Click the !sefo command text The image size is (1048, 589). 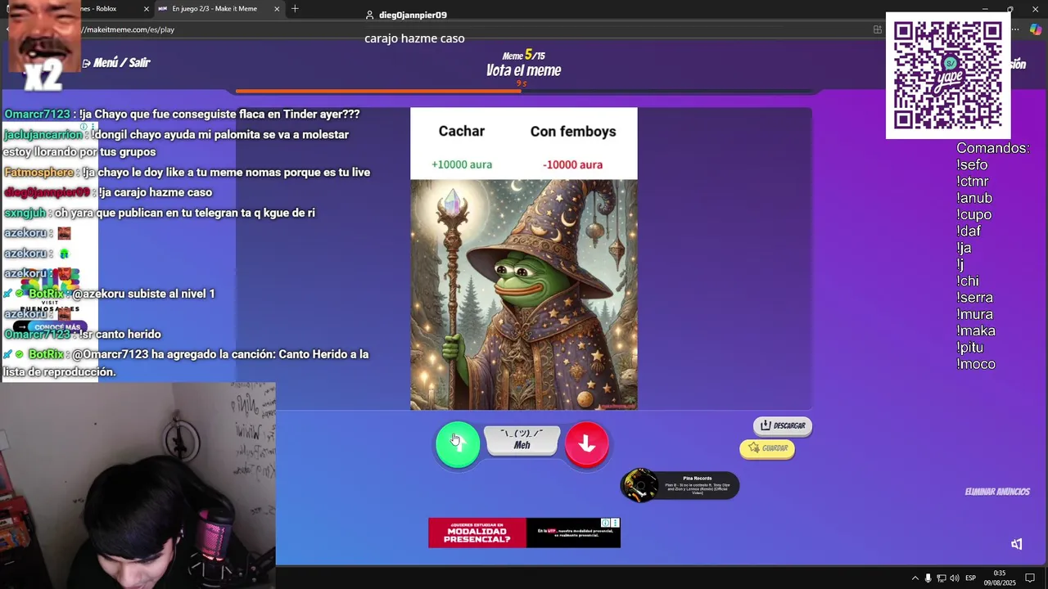972,165
